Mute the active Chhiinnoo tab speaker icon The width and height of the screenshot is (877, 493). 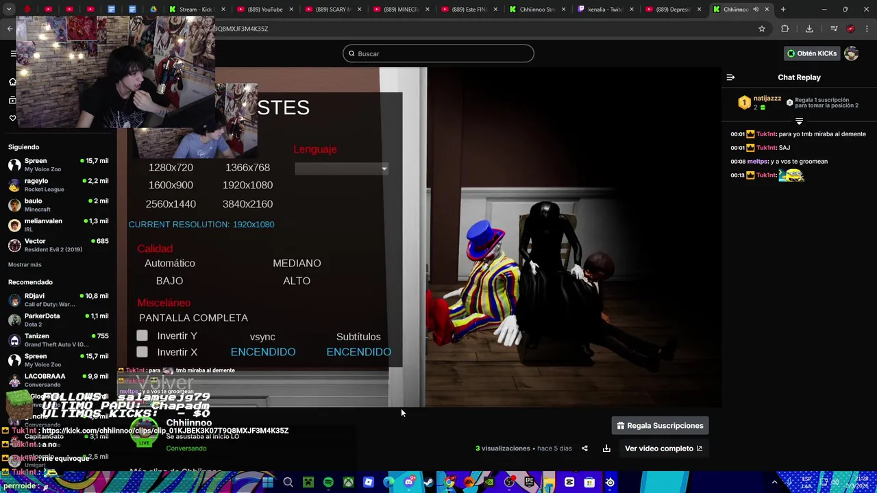click(756, 10)
